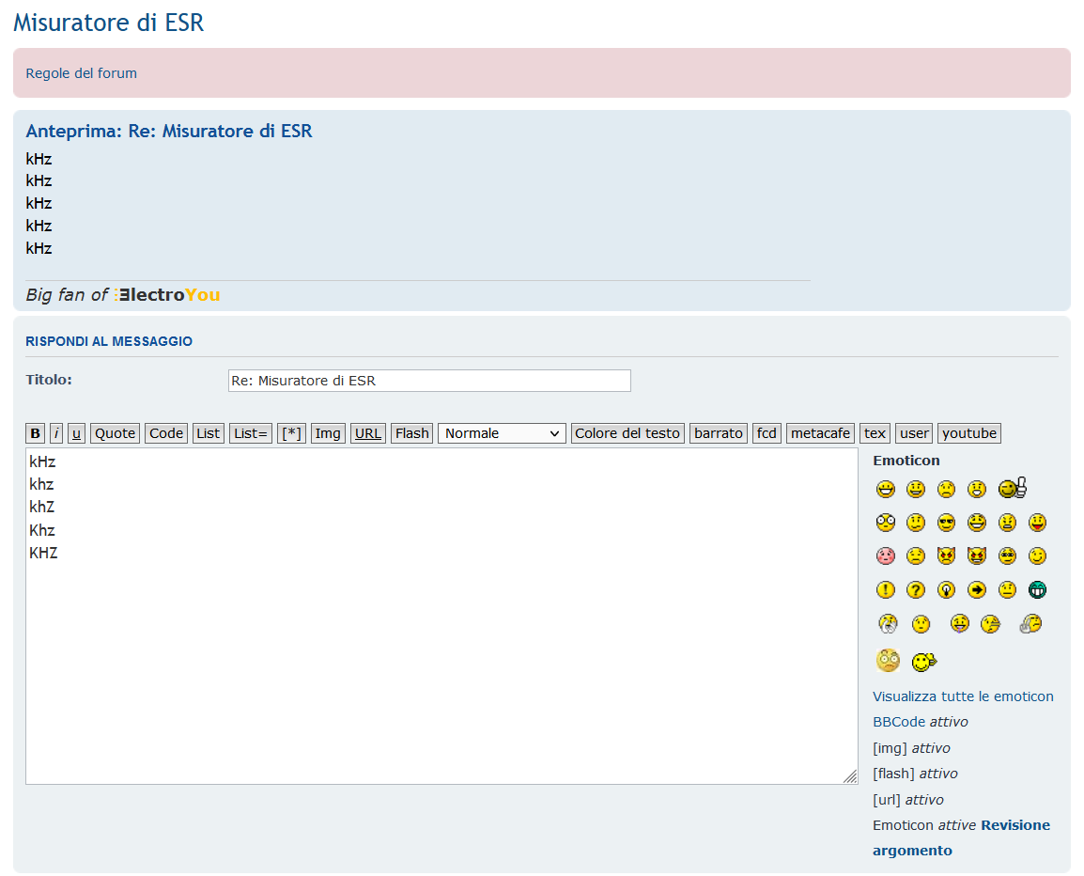The image size is (1084, 876).
Task: Insert the sad frowning emoticon
Action: (946, 489)
